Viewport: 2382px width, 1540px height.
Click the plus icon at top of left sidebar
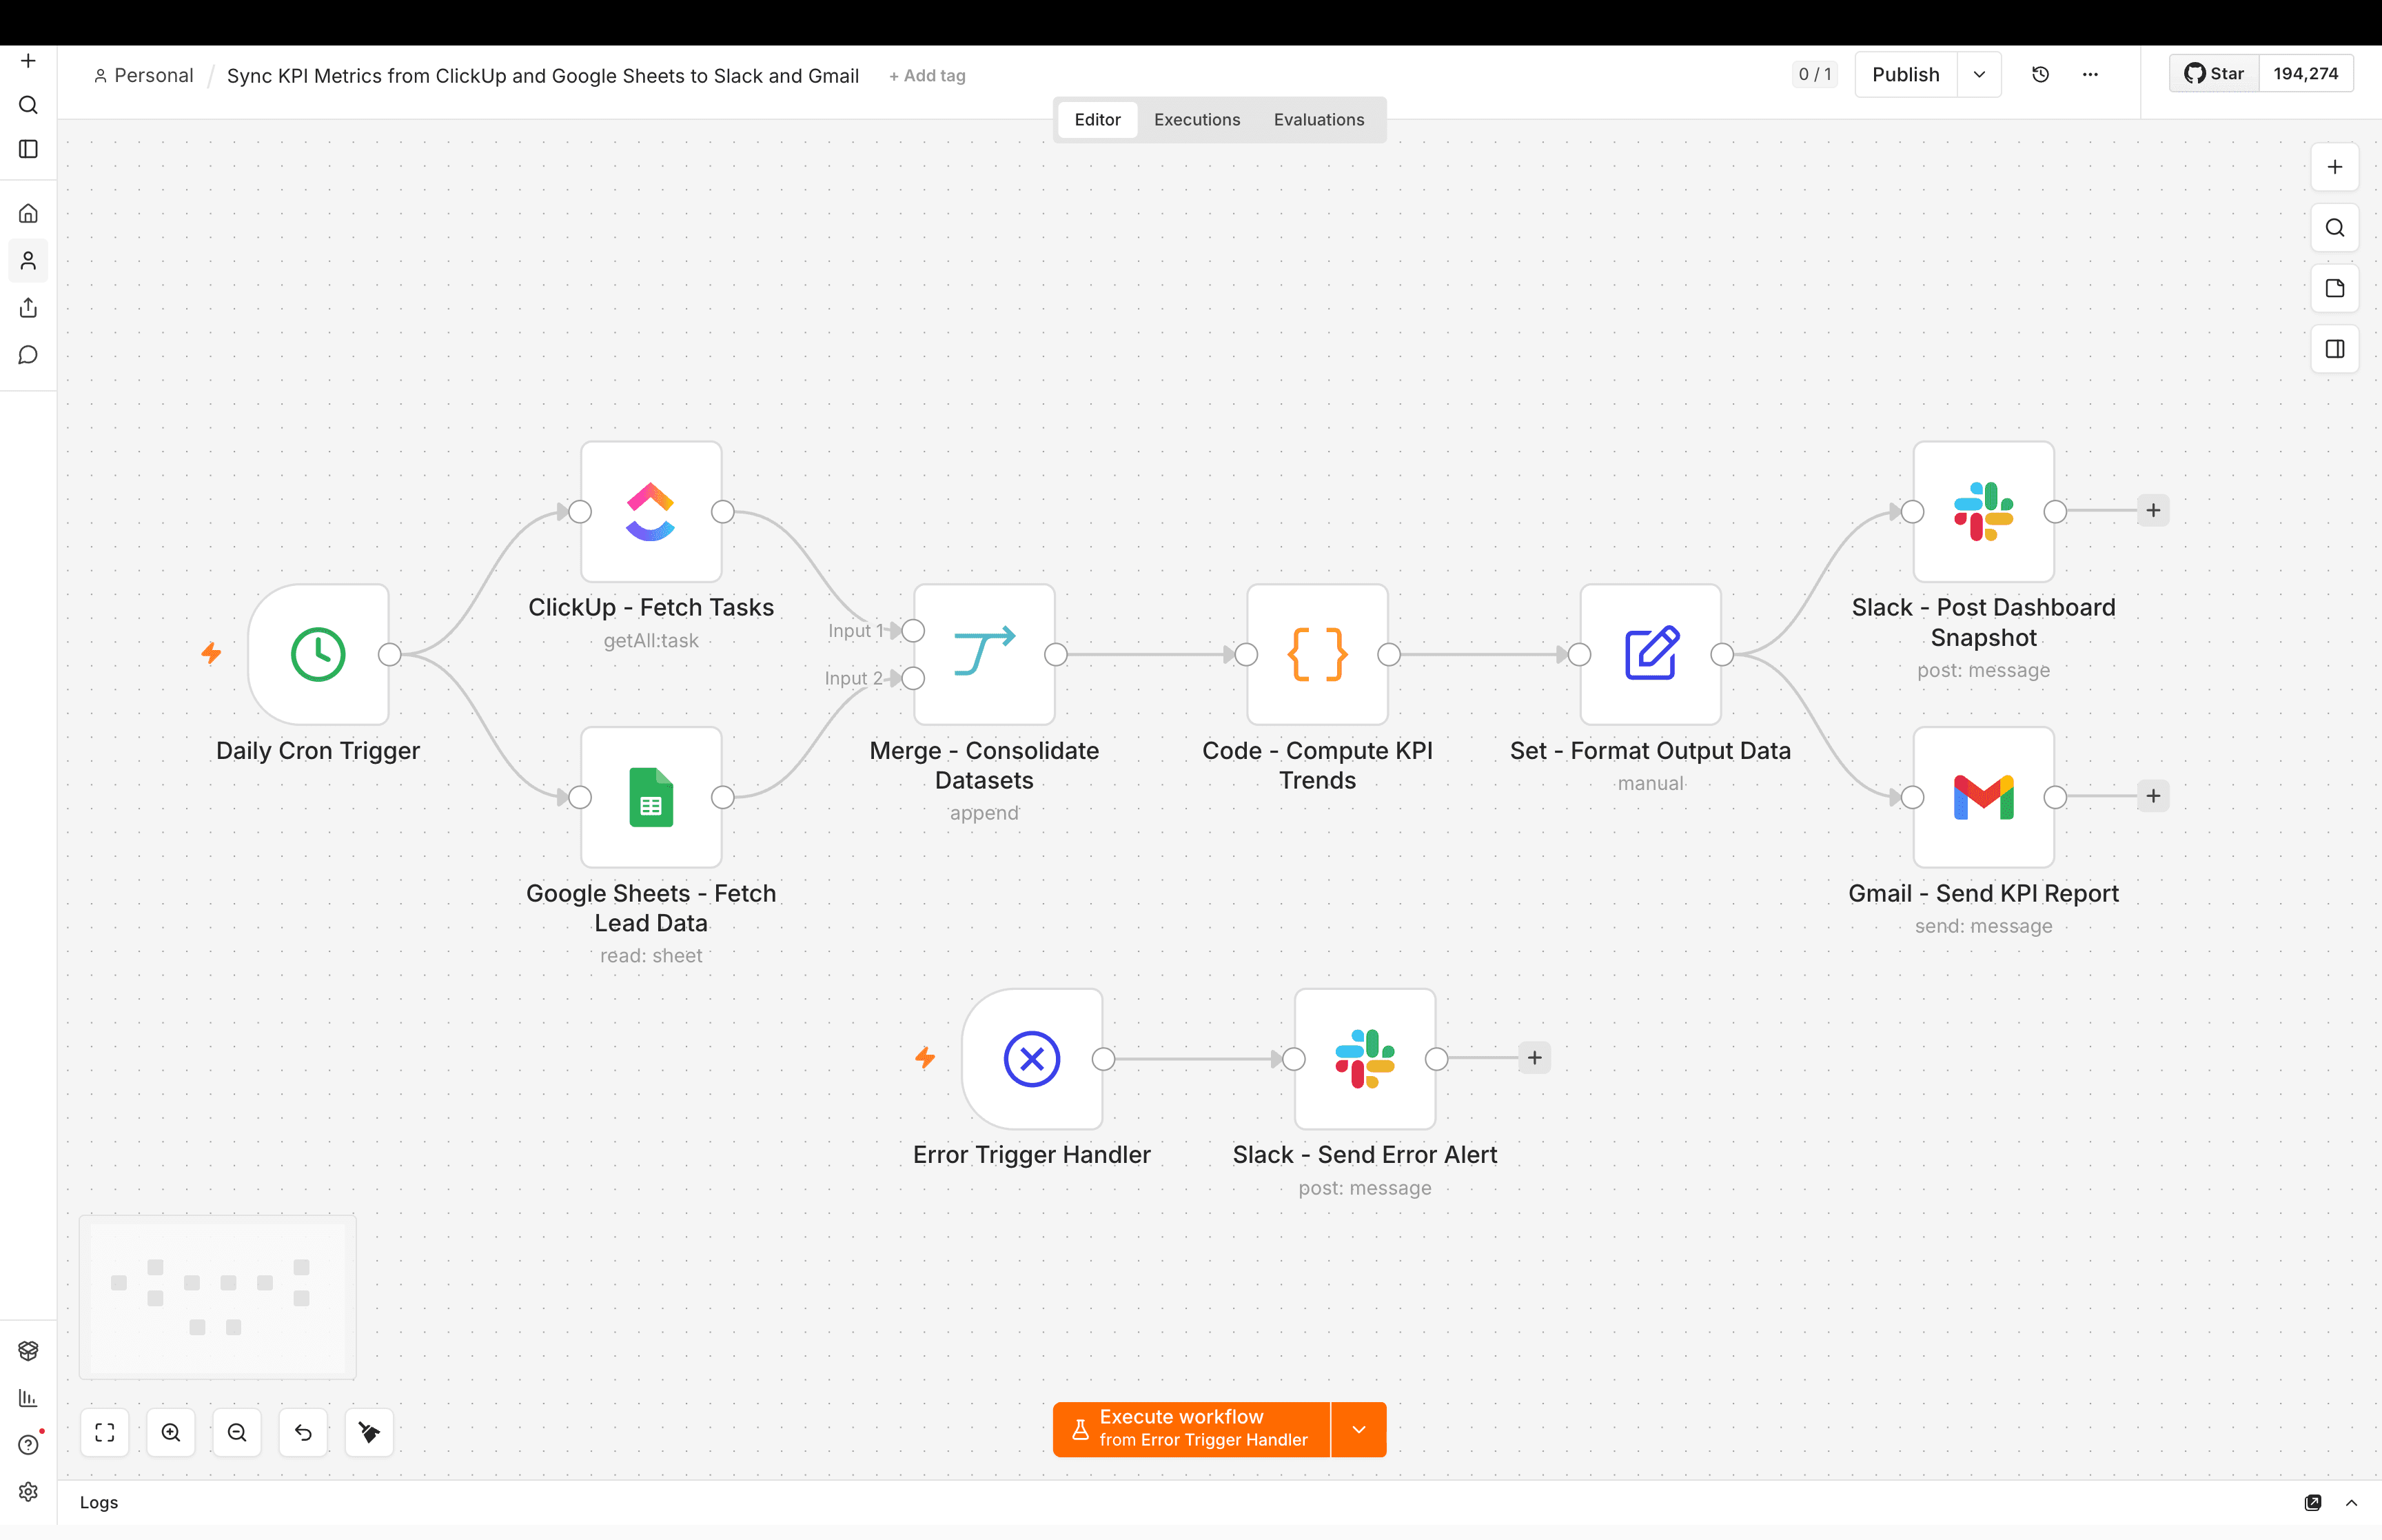tap(28, 61)
